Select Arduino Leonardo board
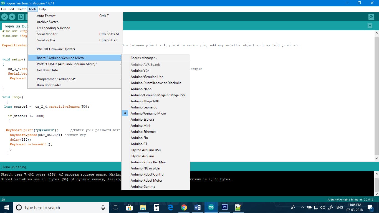 click(x=156, y=107)
